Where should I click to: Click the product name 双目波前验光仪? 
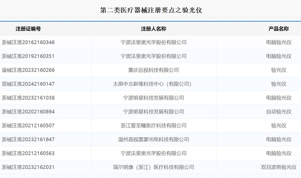point(279,167)
